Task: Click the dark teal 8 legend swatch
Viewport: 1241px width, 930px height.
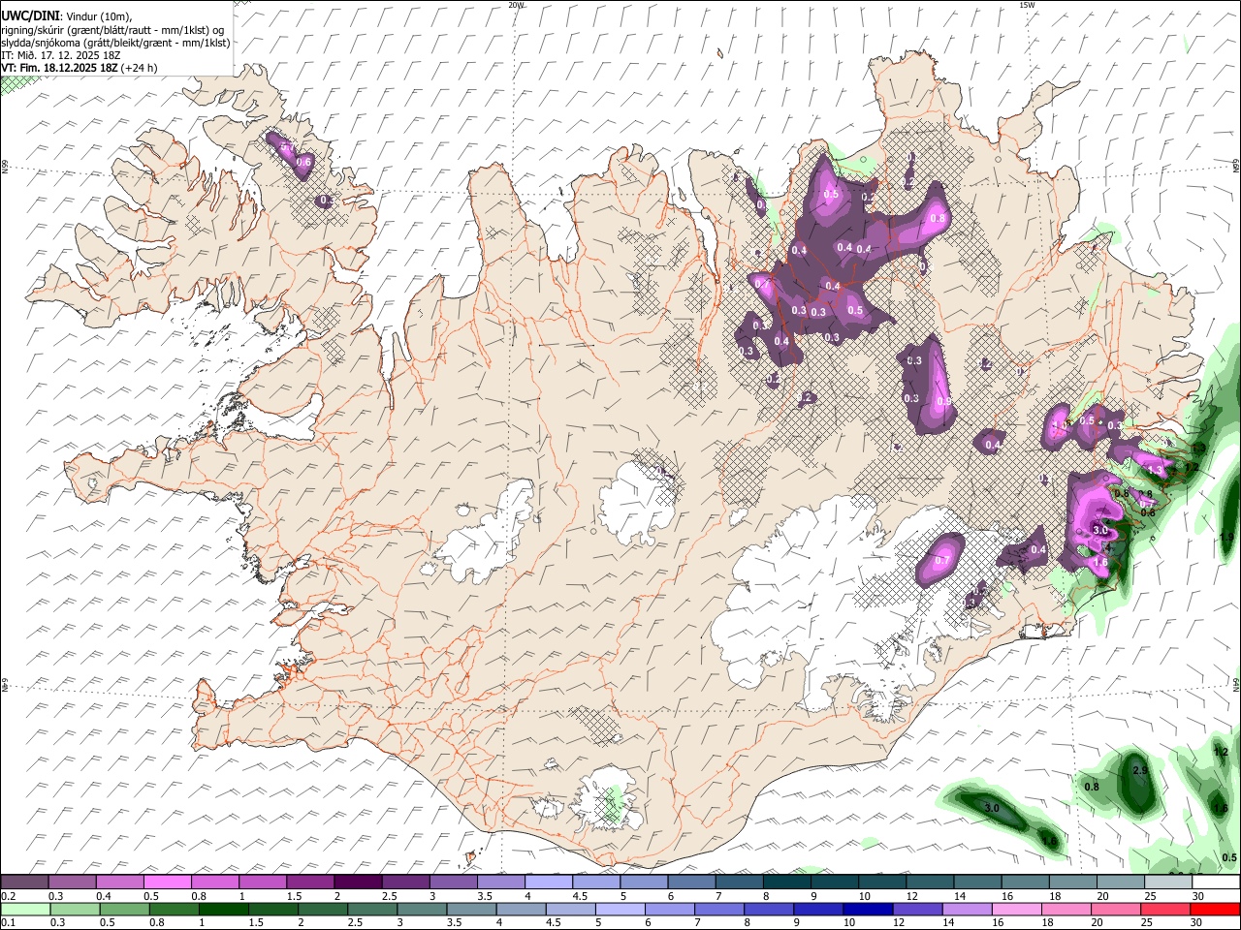Action: [786, 882]
